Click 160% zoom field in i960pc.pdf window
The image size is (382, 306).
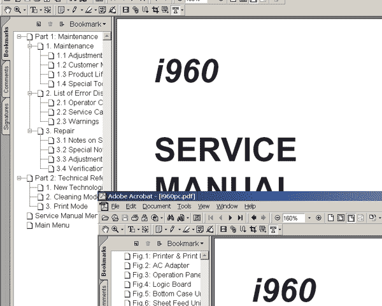click(294, 217)
